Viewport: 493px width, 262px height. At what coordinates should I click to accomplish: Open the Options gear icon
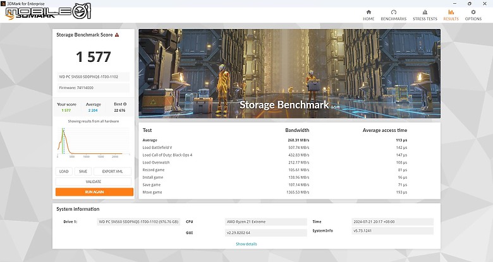coord(473,12)
